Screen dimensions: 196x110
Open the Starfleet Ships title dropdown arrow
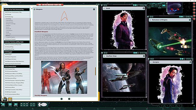tap(144, 56)
